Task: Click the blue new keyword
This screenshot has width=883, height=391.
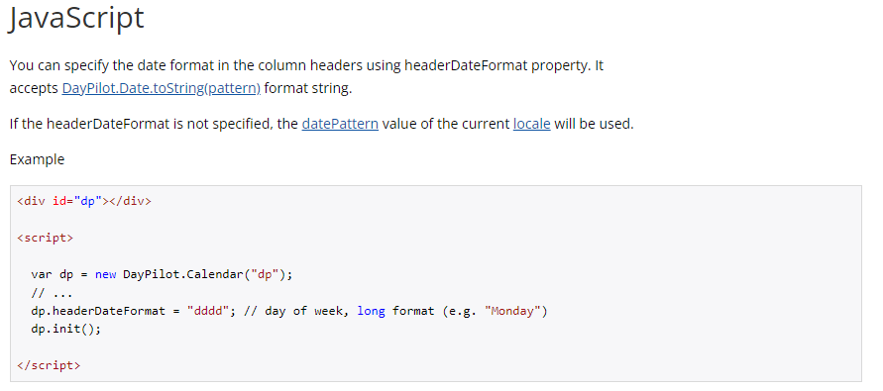Action: click(105, 274)
